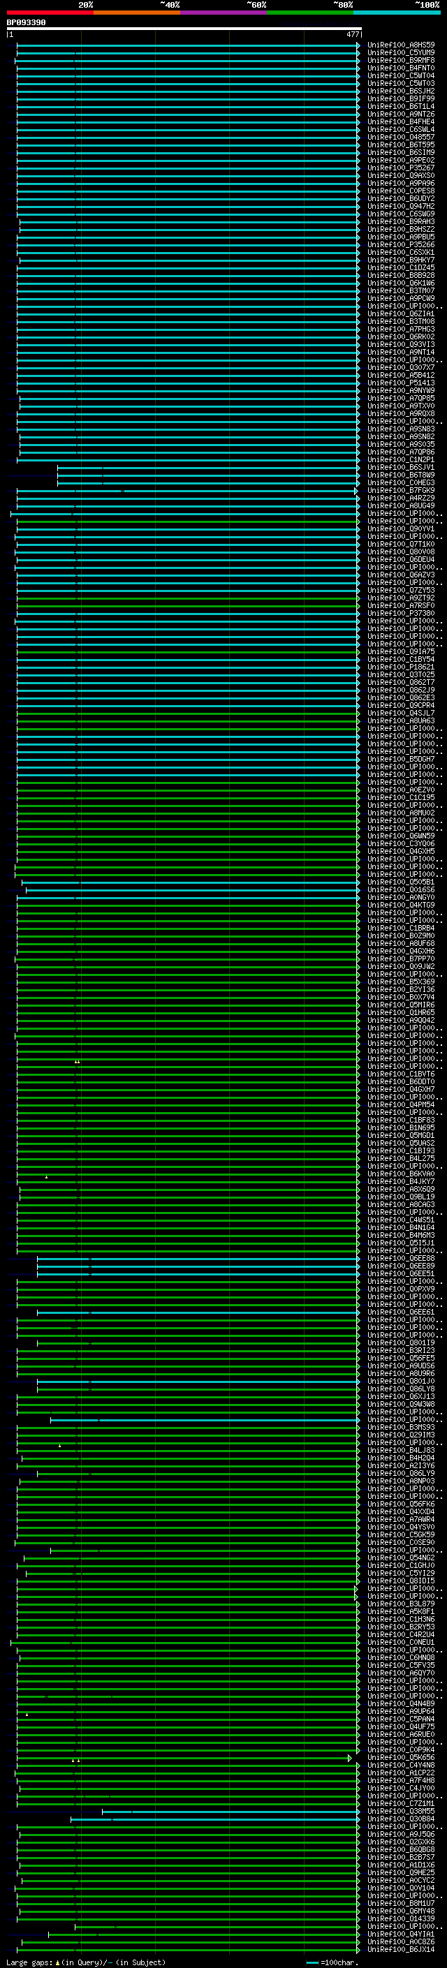Viewport: 447px width, 1968px height.
Task: Open hit UniRef100_P18621
Action: pos(401,667)
